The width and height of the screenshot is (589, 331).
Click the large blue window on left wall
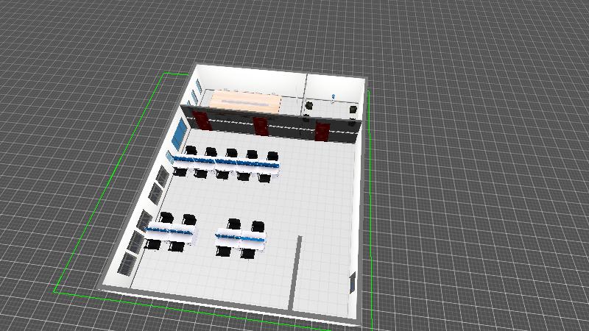point(179,135)
